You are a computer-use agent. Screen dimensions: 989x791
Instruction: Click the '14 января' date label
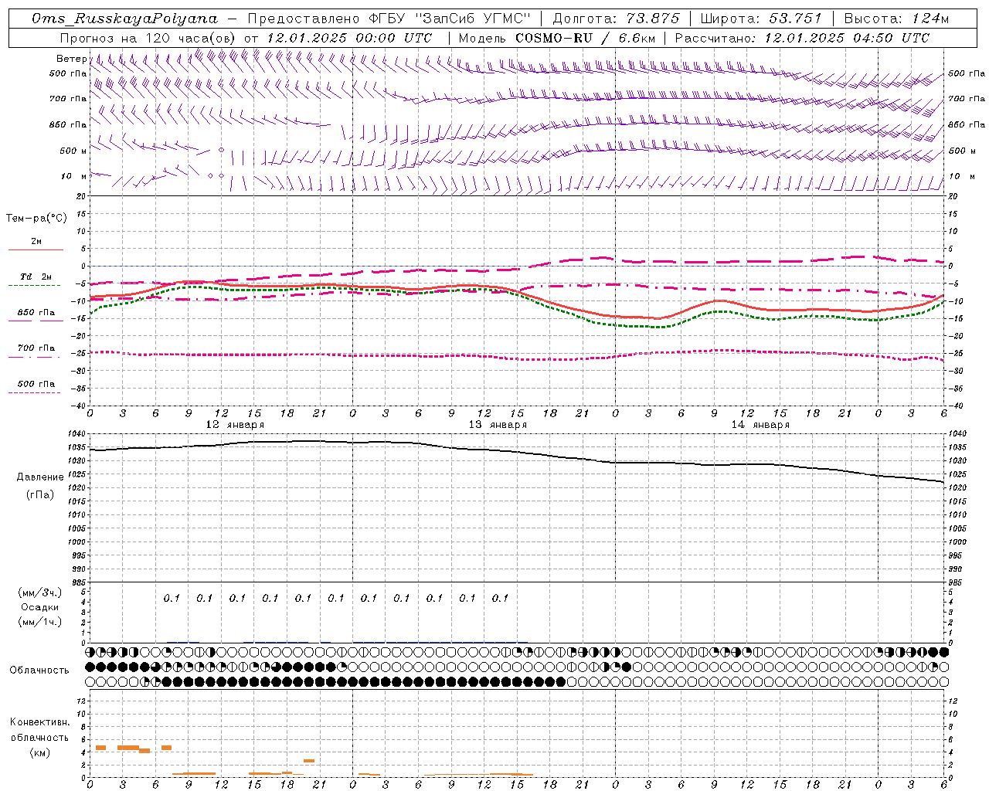point(760,425)
